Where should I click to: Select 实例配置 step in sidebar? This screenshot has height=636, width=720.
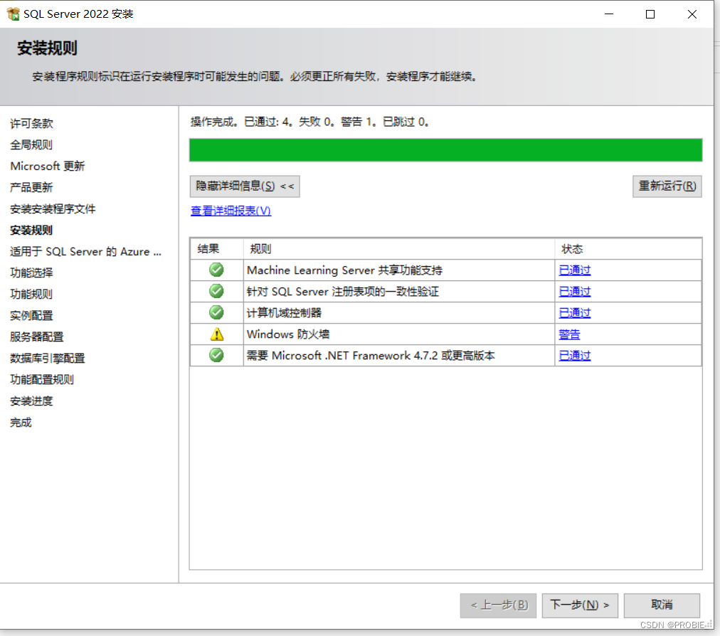pyautogui.click(x=31, y=315)
